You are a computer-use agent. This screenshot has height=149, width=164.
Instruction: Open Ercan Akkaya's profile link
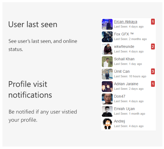126,22
